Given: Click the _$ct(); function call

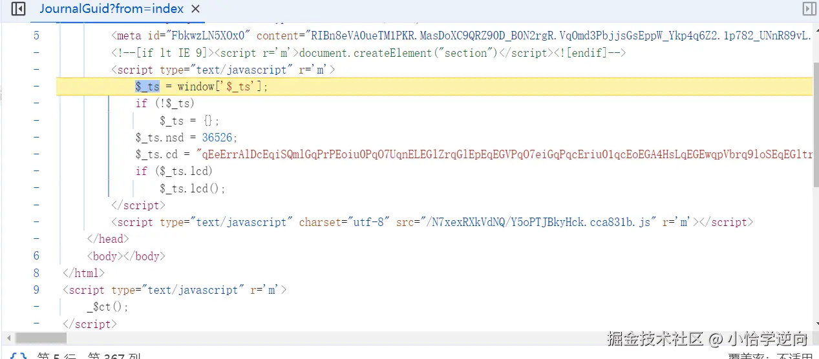Looking at the screenshot, I should (108, 307).
